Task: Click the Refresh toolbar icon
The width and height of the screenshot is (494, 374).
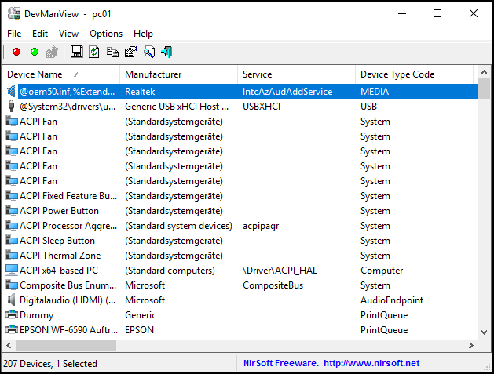Action: (94, 53)
